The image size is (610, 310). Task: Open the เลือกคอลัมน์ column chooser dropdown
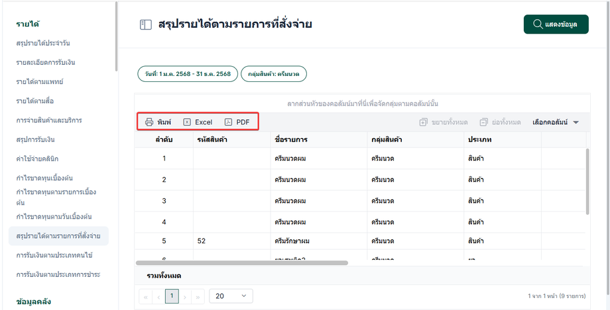coord(556,122)
